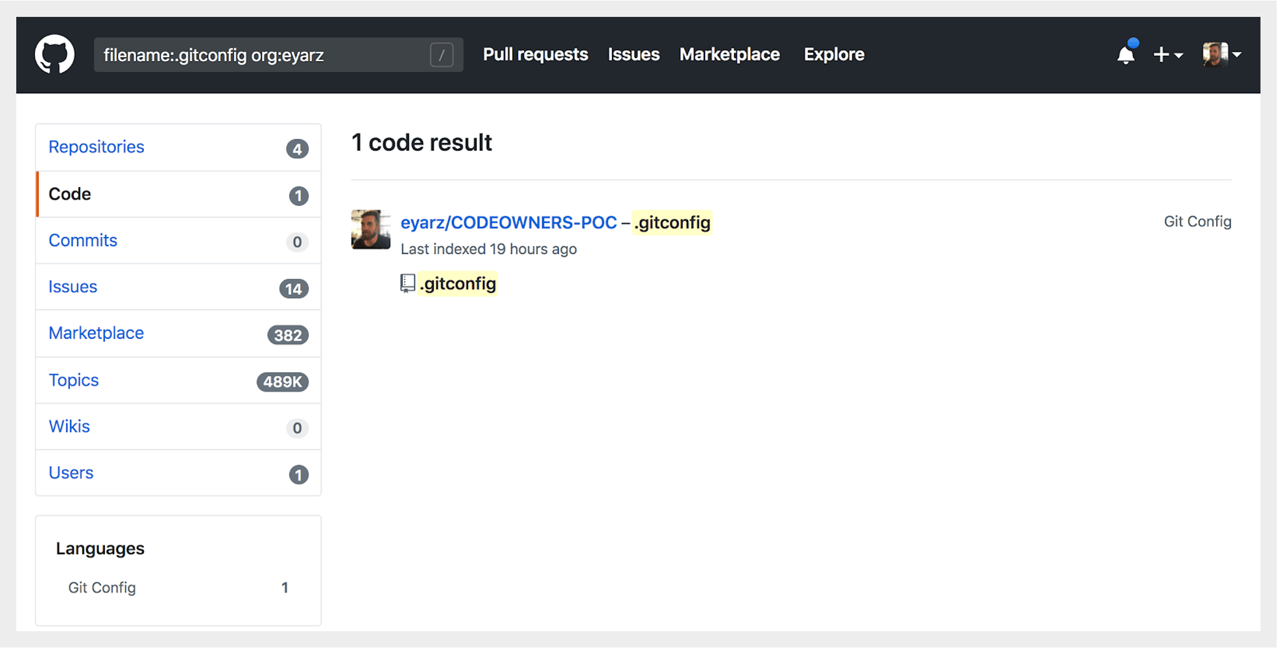The width and height of the screenshot is (1278, 650).
Task: Click the 'Last indexed 19 hours ago' text
Action: point(489,249)
